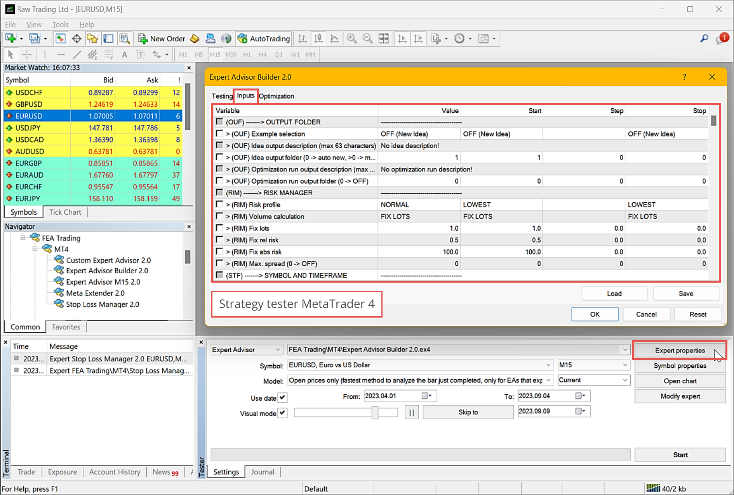The height and width of the screenshot is (495, 734).
Task: Open the From date calendar dropdown
Action: coord(427,396)
